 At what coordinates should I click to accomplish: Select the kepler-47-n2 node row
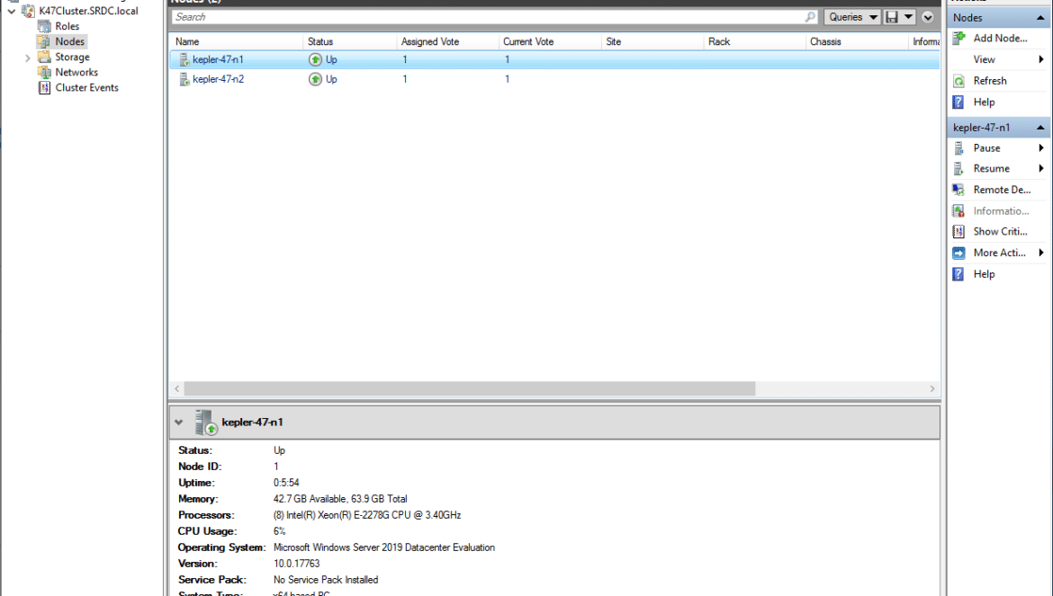(554, 79)
